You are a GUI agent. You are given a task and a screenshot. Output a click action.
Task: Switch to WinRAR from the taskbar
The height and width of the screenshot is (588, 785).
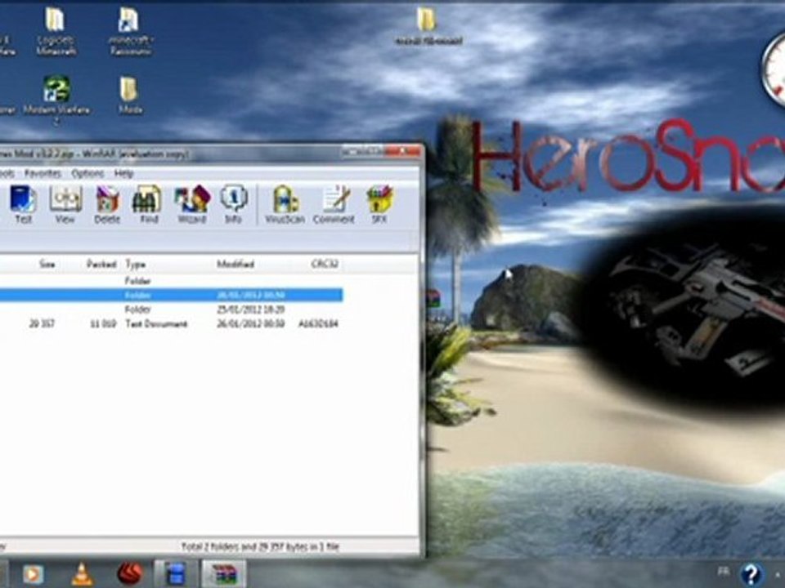click(224, 574)
